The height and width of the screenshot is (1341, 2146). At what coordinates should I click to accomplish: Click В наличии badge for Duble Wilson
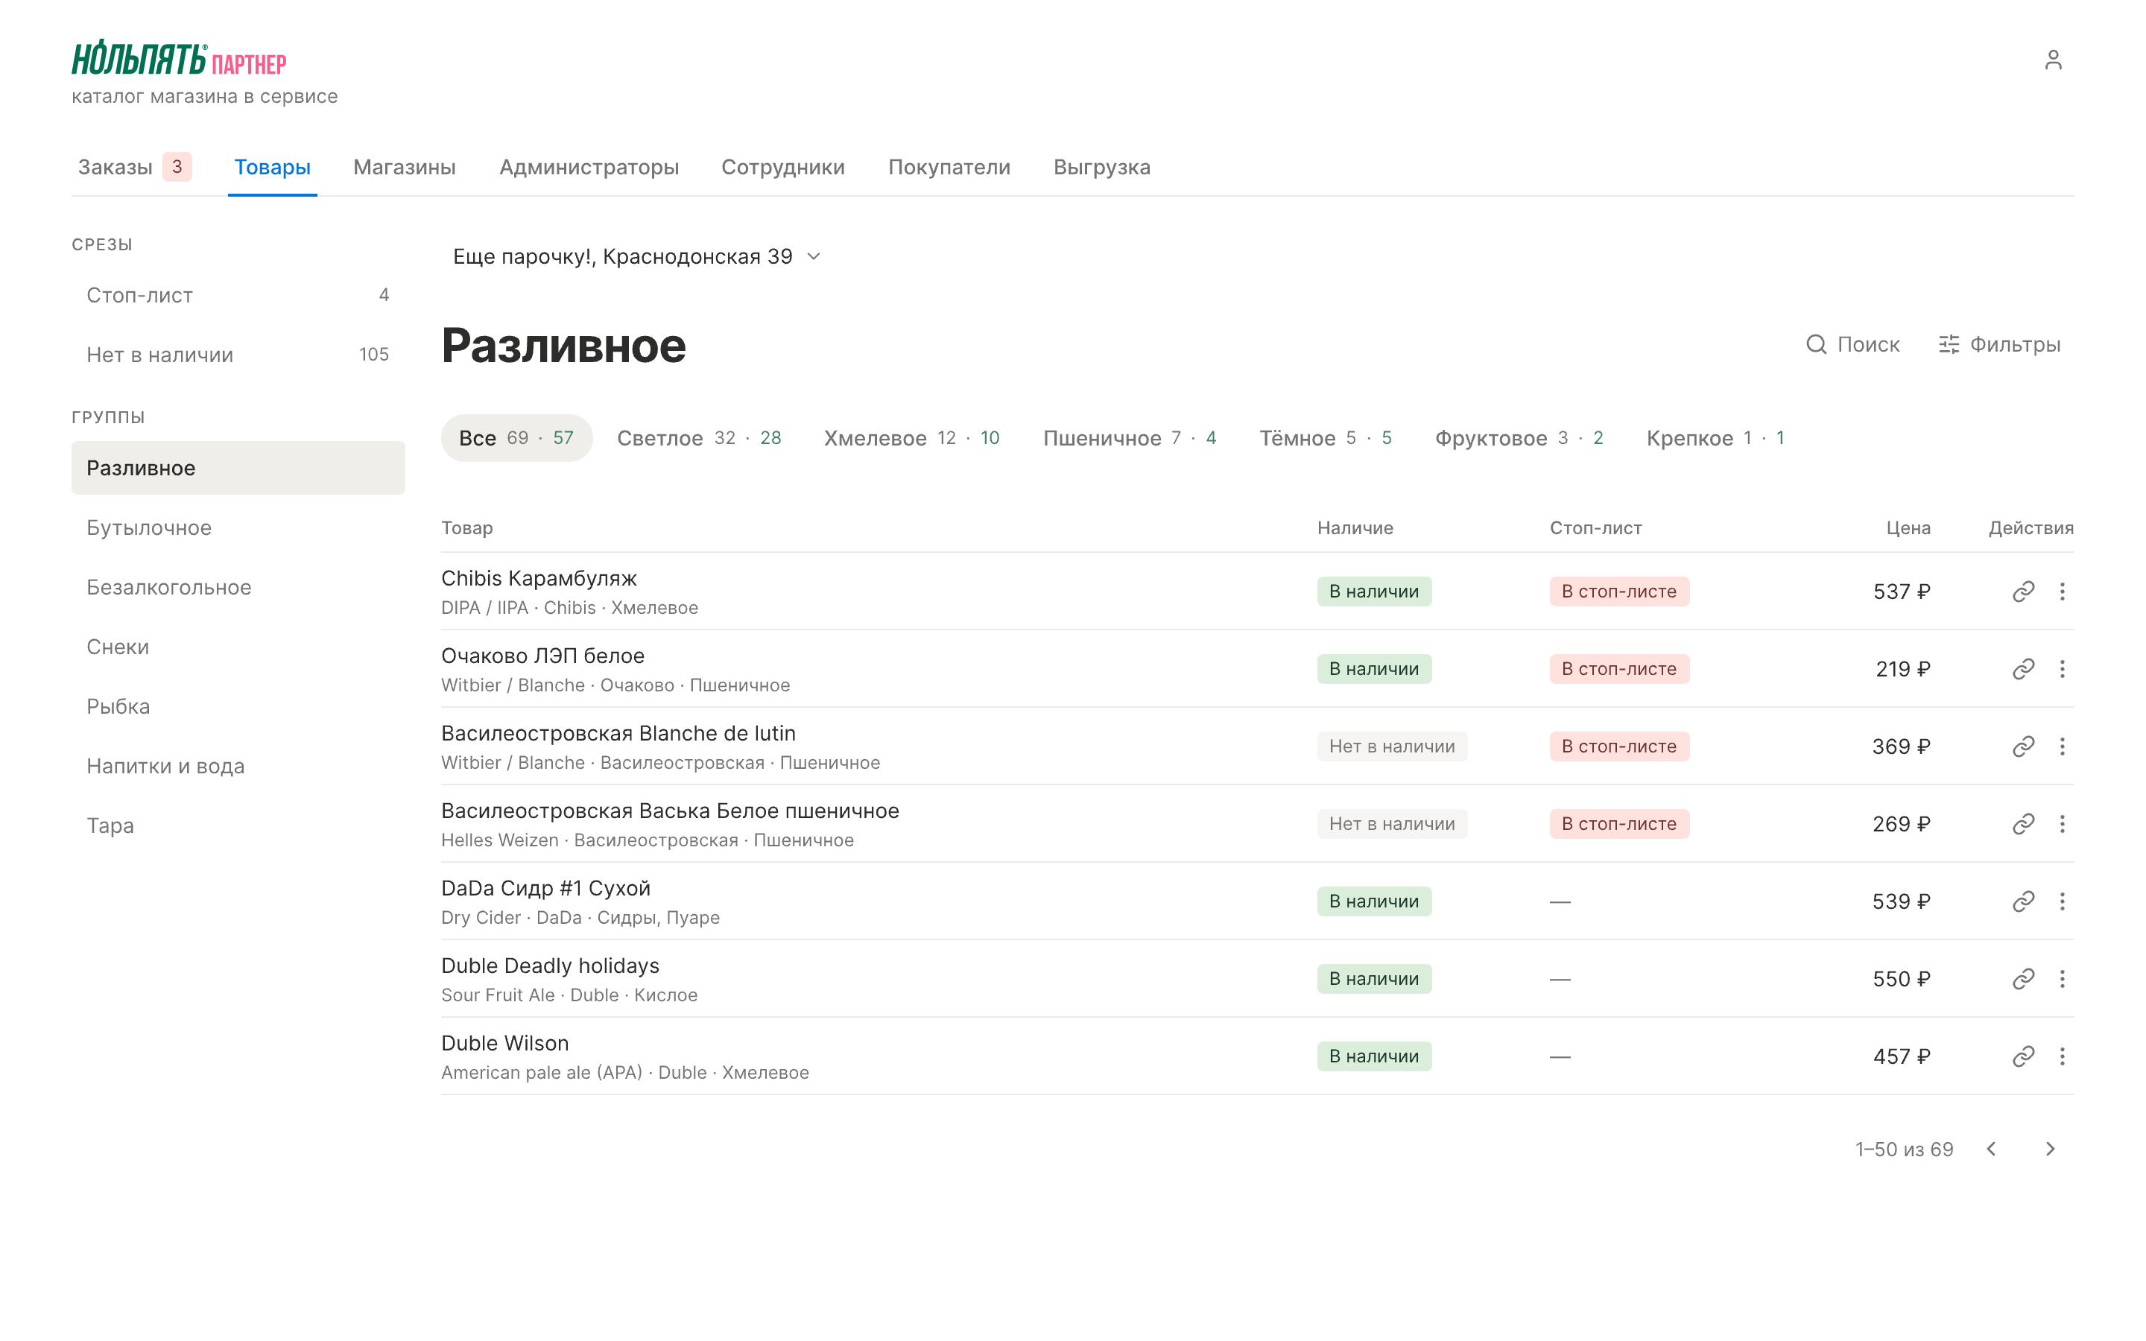pyautogui.click(x=1373, y=1056)
